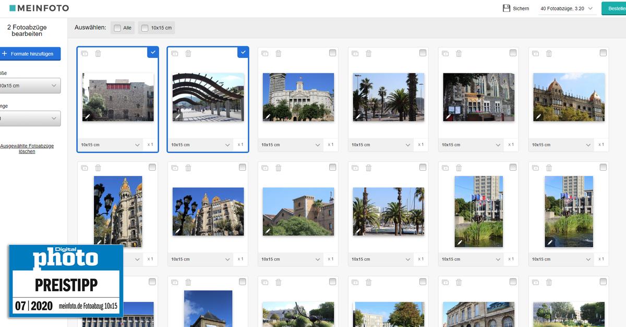The width and height of the screenshot is (626, 327).
Task: Check the palm tree street photo card
Action: 423,53
